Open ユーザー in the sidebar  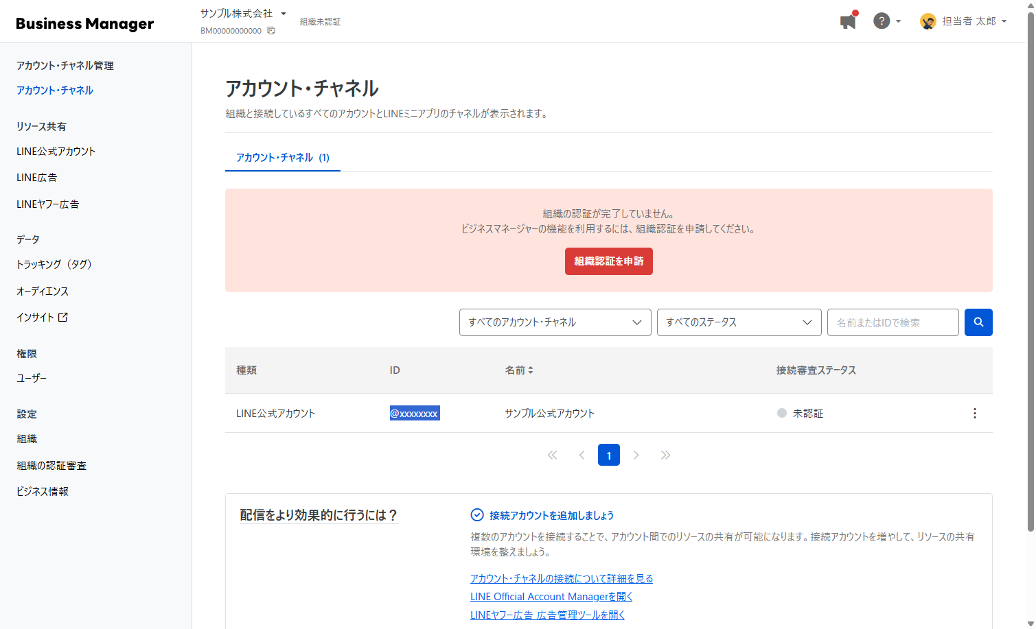32,379
